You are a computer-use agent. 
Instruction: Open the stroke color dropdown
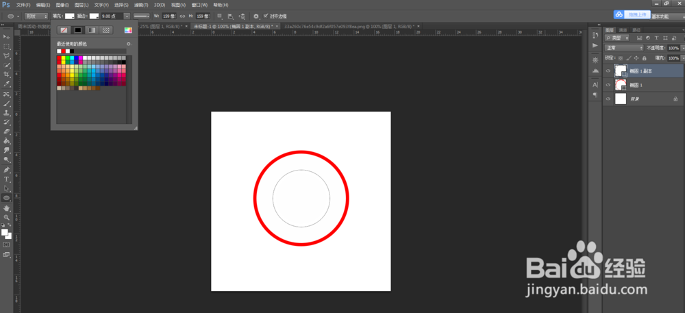tap(95, 16)
